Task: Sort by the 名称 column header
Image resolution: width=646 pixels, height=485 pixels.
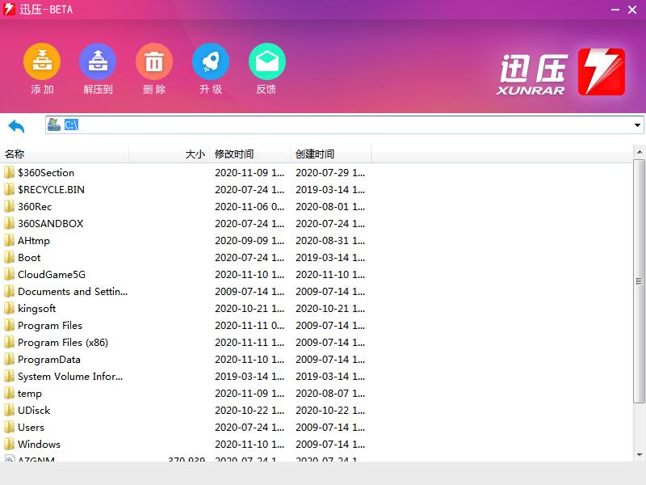Action: point(65,154)
